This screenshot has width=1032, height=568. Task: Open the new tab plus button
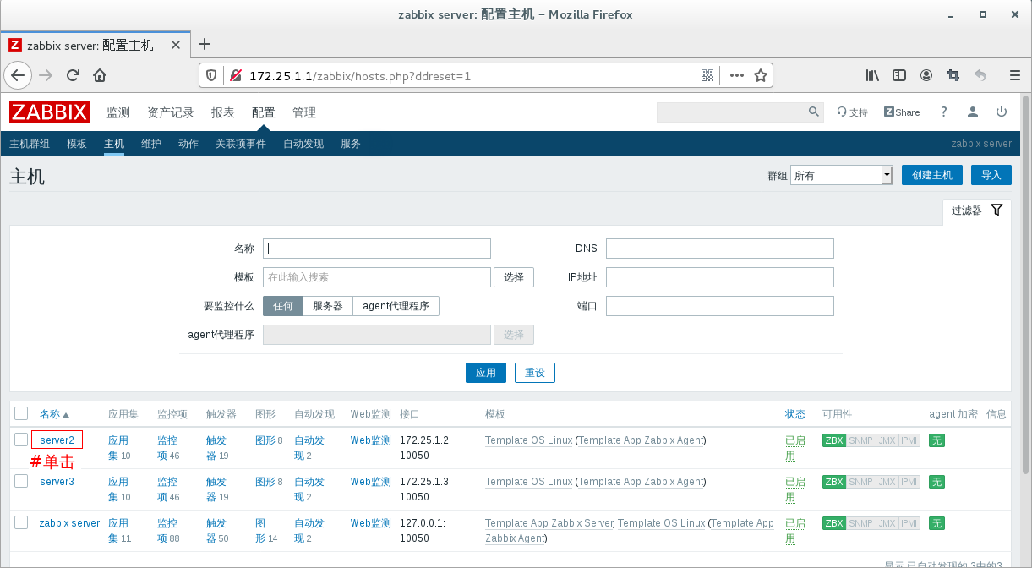(204, 45)
